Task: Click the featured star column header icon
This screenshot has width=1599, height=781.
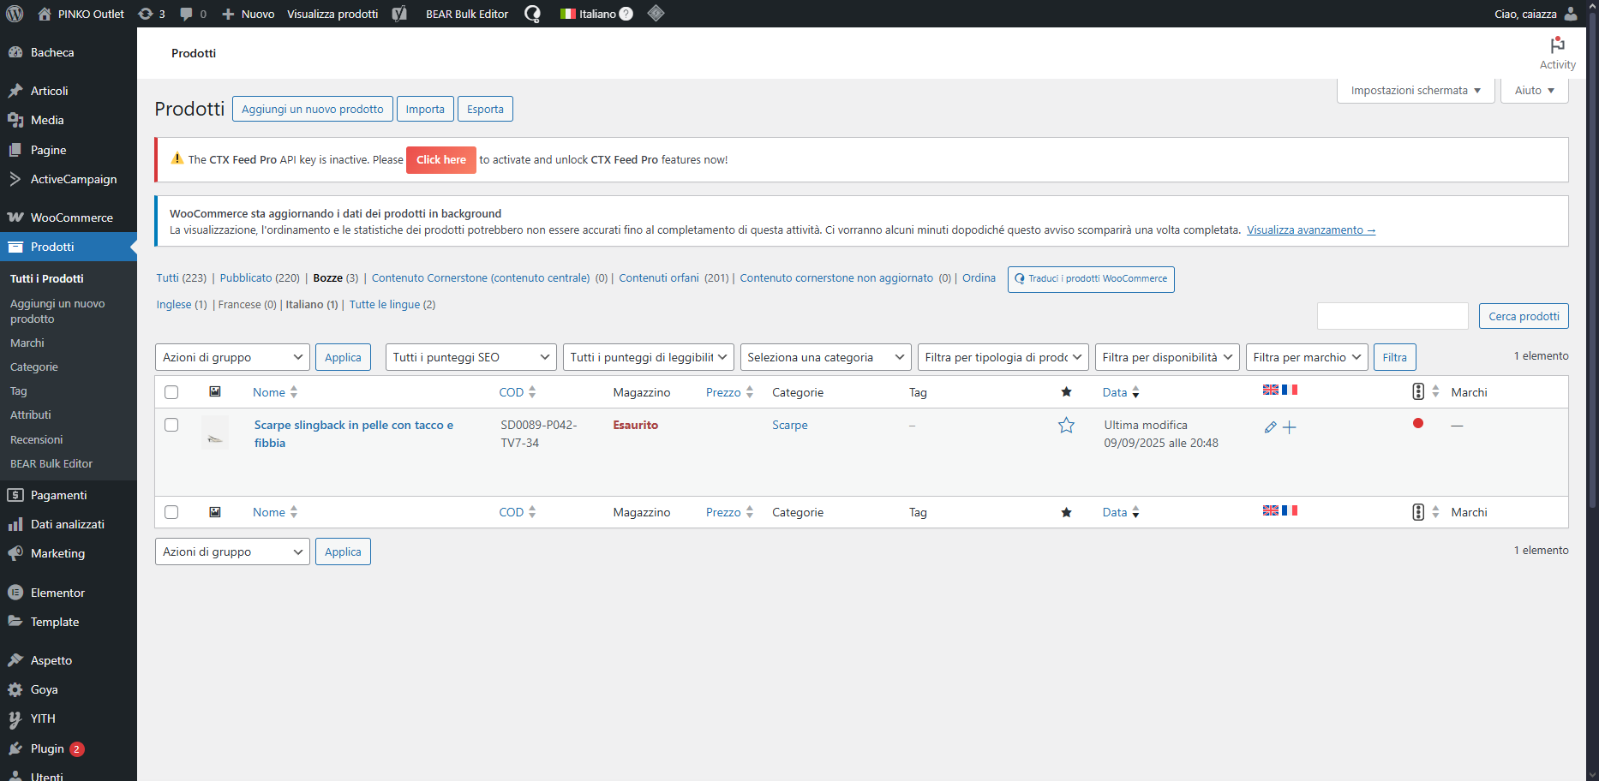Action: (x=1066, y=392)
